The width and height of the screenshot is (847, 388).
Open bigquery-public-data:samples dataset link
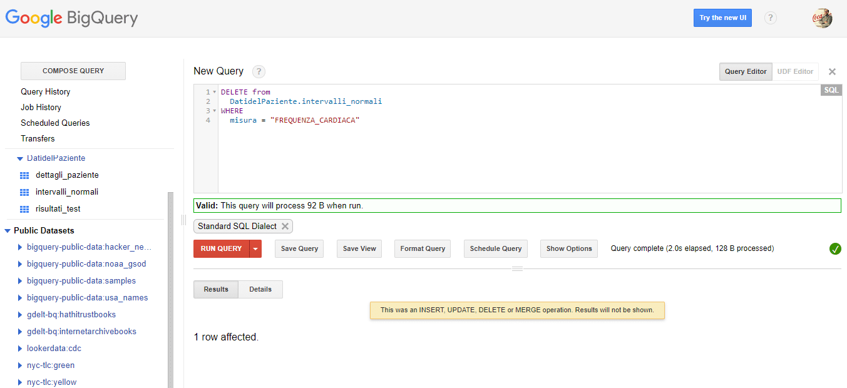81,281
